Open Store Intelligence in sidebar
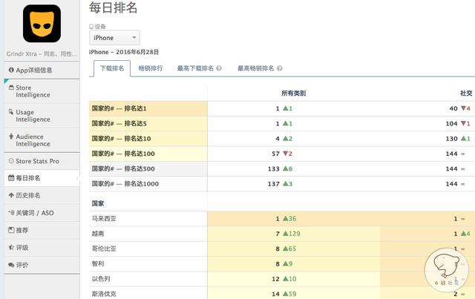Image resolution: width=475 pixels, height=299 pixels. point(42,91)
